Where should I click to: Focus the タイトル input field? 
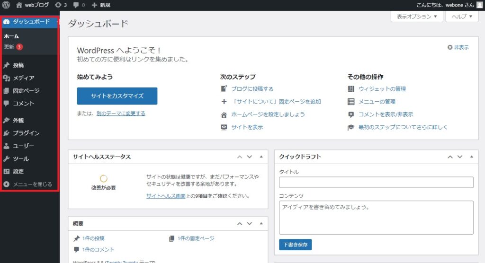pos(376,182)
